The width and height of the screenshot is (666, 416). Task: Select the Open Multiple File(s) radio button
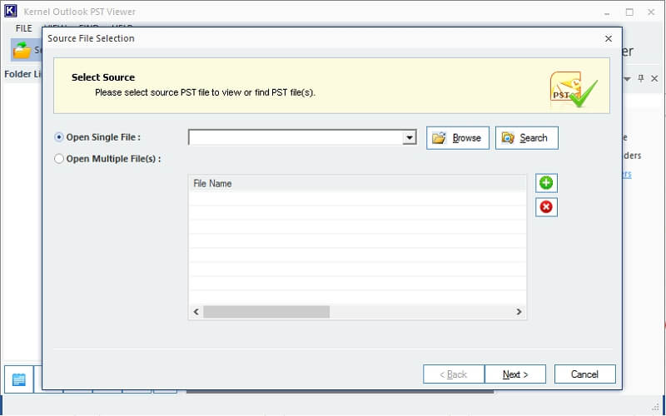click(59, 159)
